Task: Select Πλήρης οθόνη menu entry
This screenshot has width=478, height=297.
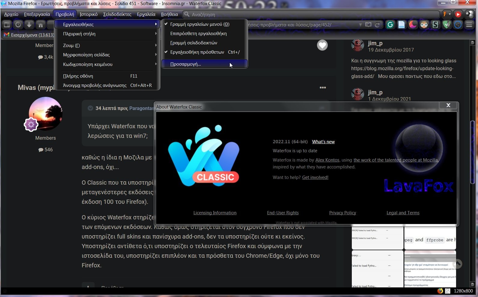Action: pos(107,76)
